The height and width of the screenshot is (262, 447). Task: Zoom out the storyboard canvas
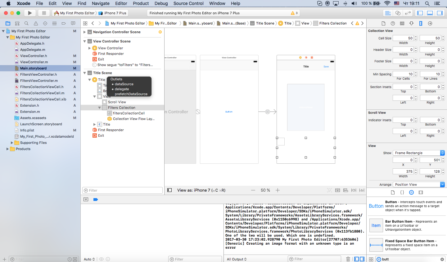point(253,190)
